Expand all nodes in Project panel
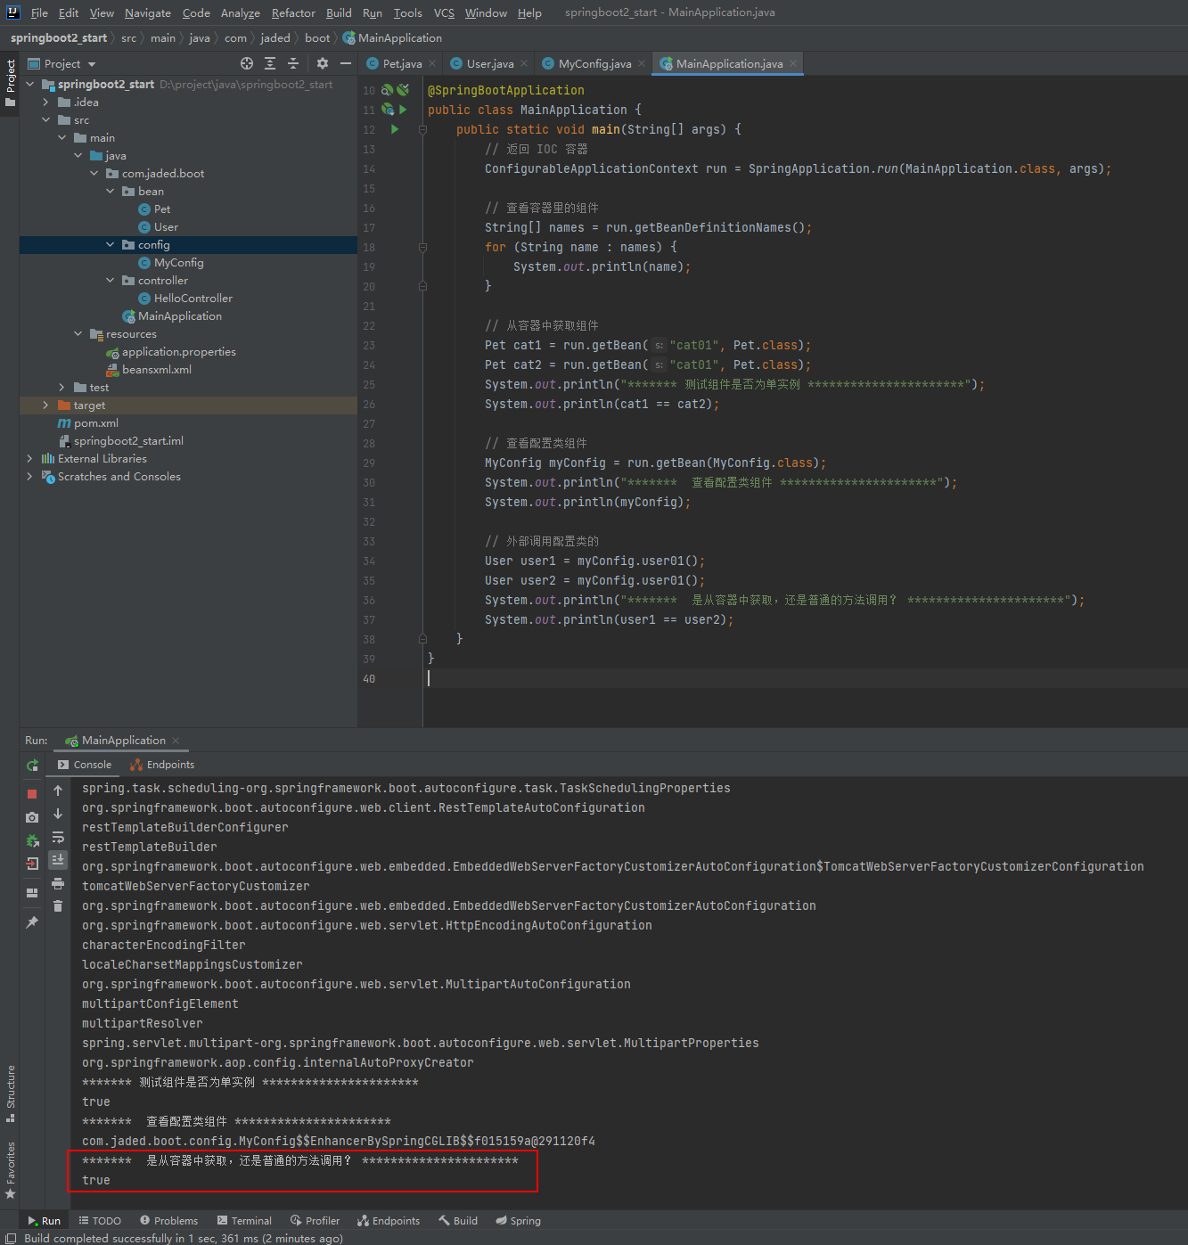 pos(270,63)
